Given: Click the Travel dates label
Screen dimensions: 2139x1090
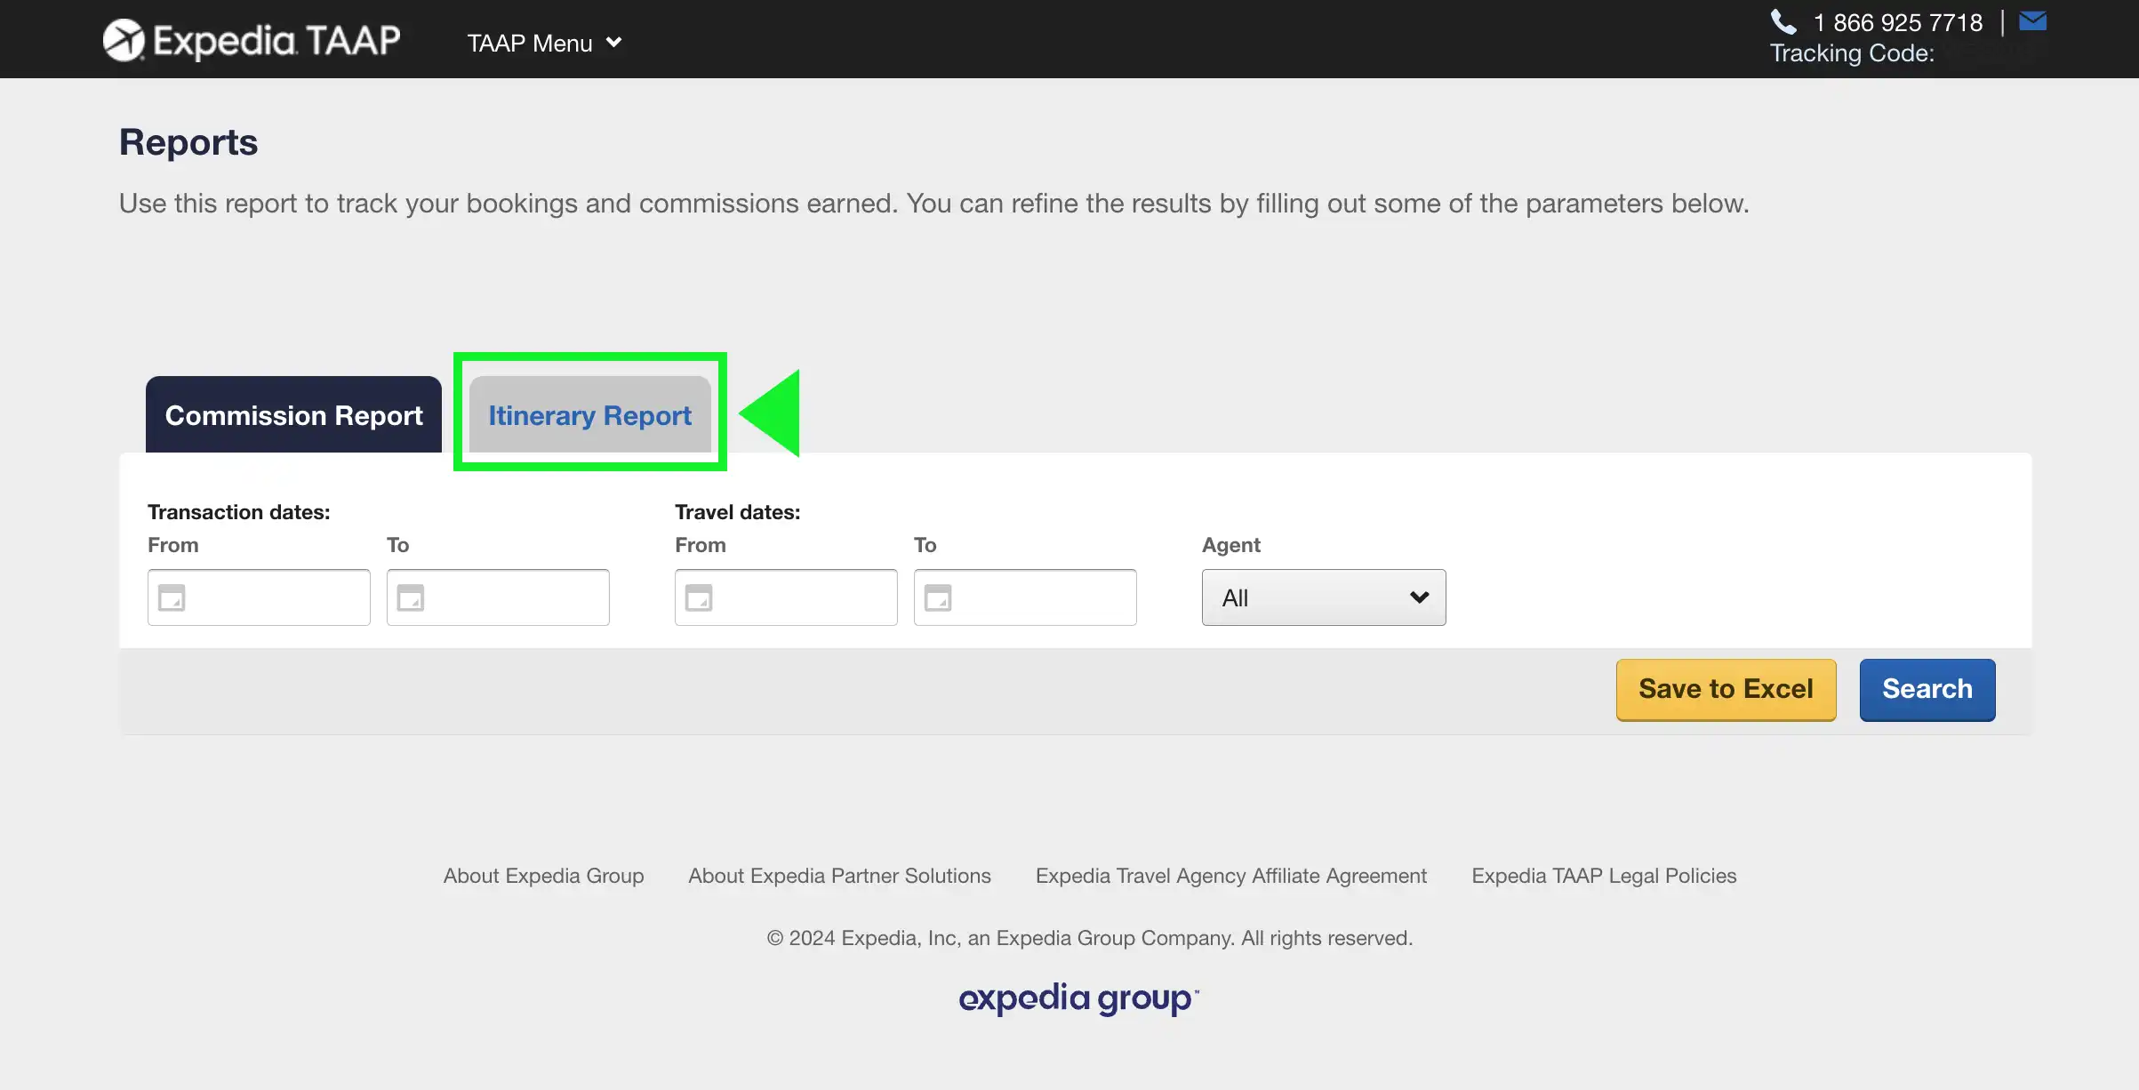Looking at the screenshot, I should (x=738, y=512).
